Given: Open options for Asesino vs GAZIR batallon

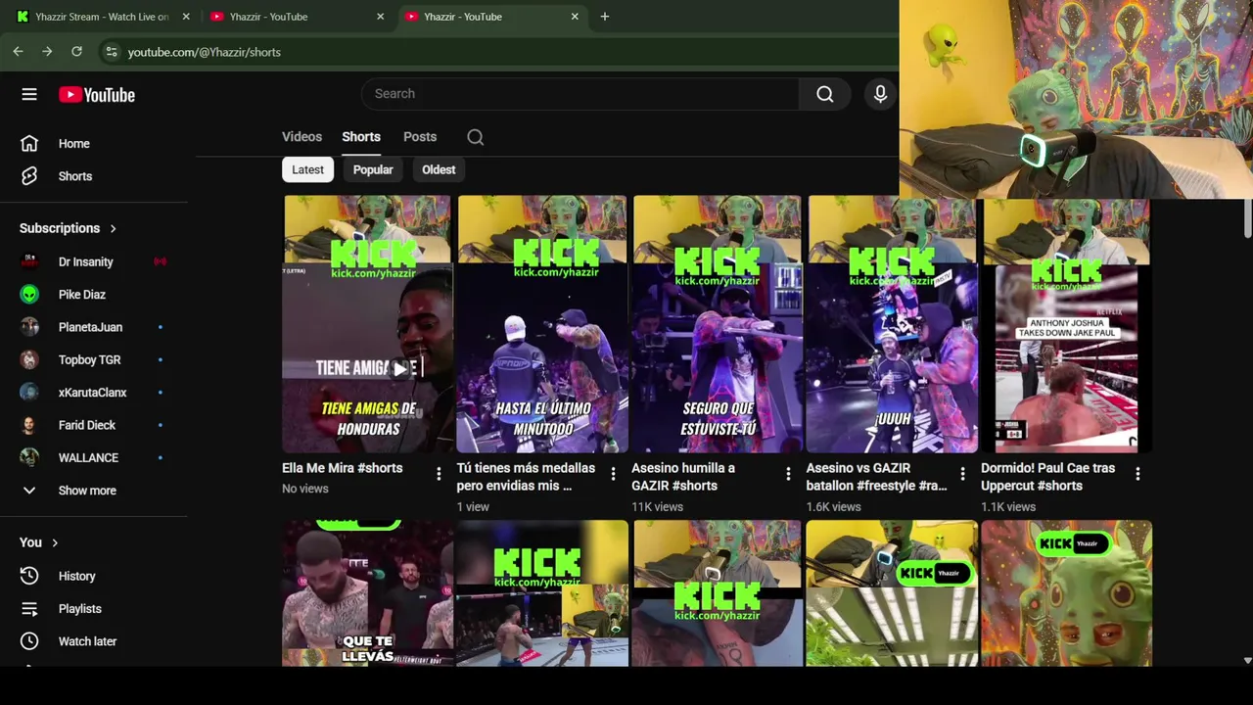Looking at the screenshot, I should pyautogui.click(x=962, y=474).
